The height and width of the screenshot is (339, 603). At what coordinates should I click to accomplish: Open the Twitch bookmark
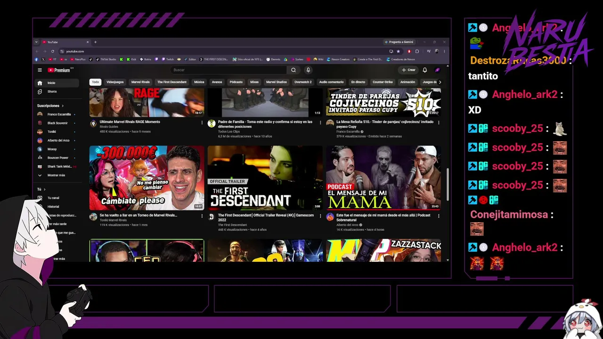(x=168, y=59)
